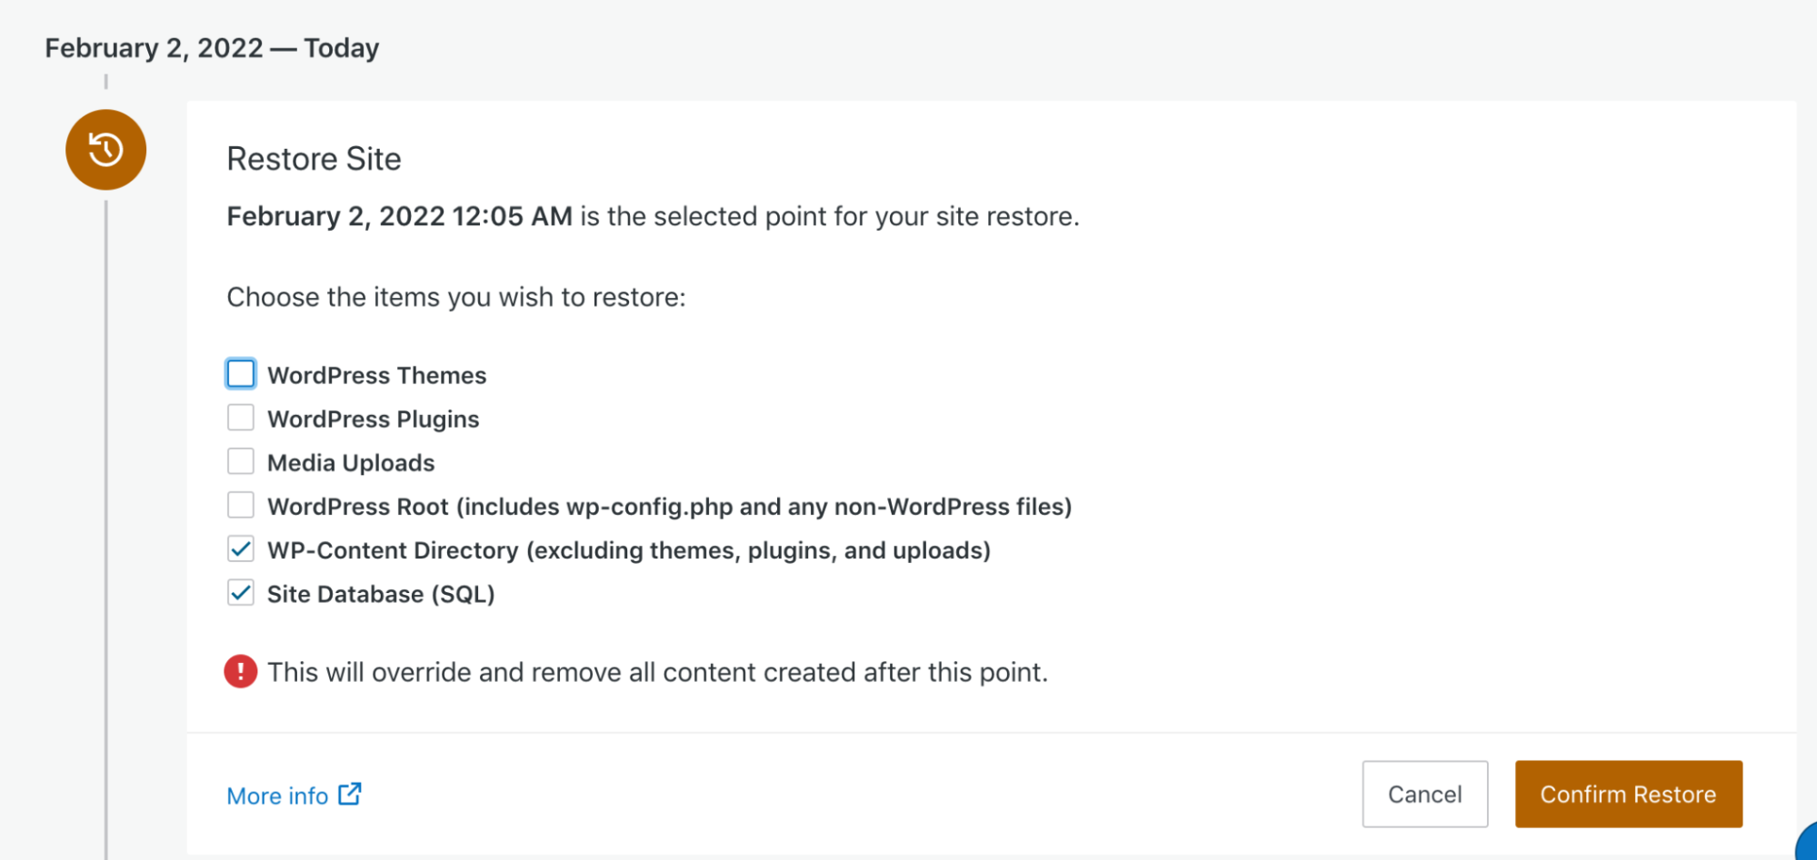Select the WordPress Root checkbox
This screenshot has width=1817, height=860.
(x=241, y=505)
